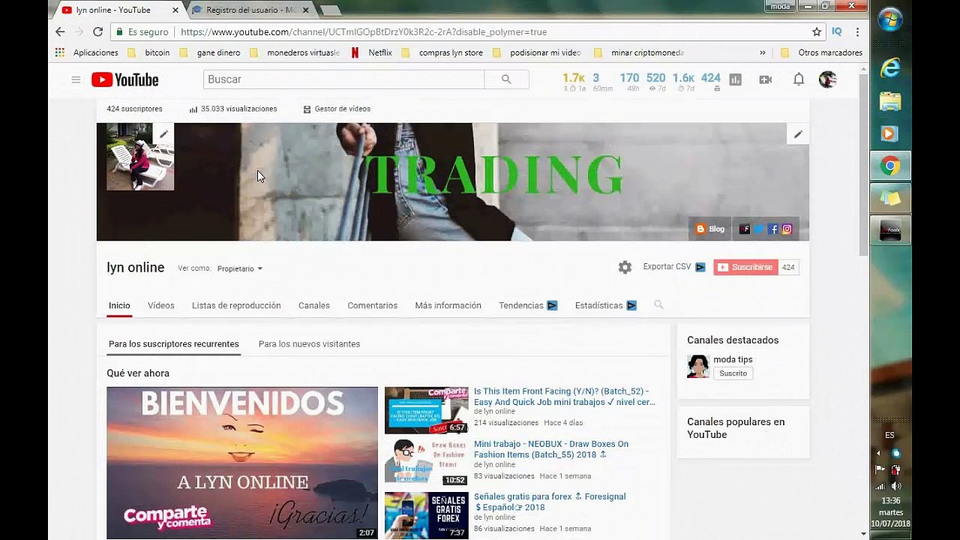960x540 pixels.
Task: Open the 'monederos virtuales' bookmarks folder
Action: pos(294,52)
